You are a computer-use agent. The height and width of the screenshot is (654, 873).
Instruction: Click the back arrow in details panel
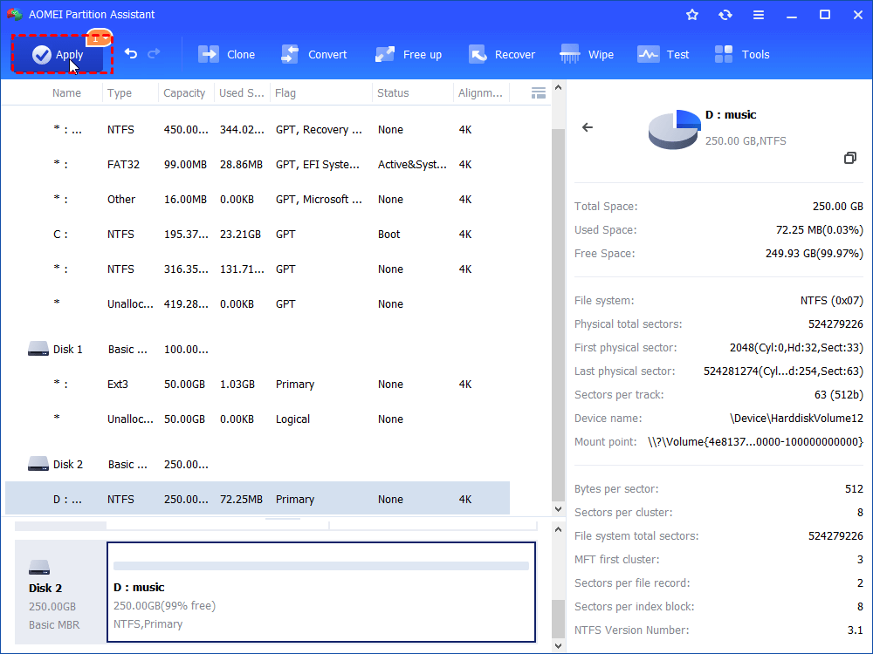point(588,127)
